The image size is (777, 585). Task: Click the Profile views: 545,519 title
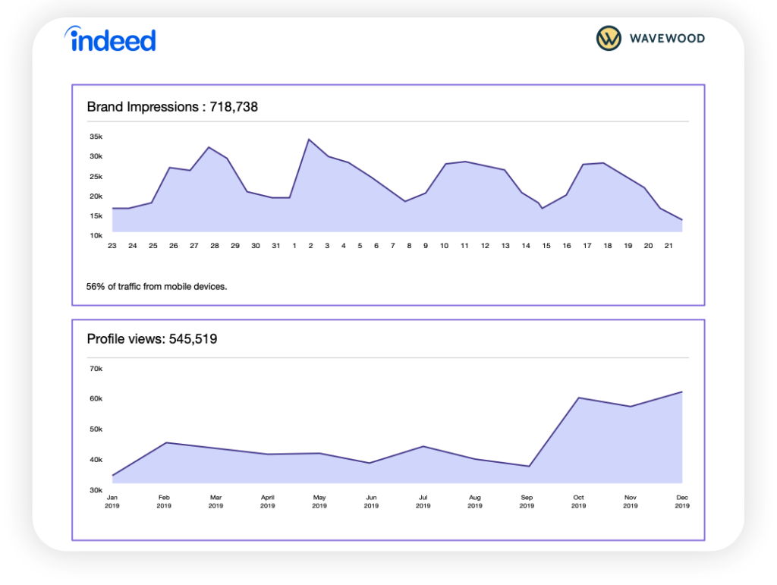click(x=152, y=339)
